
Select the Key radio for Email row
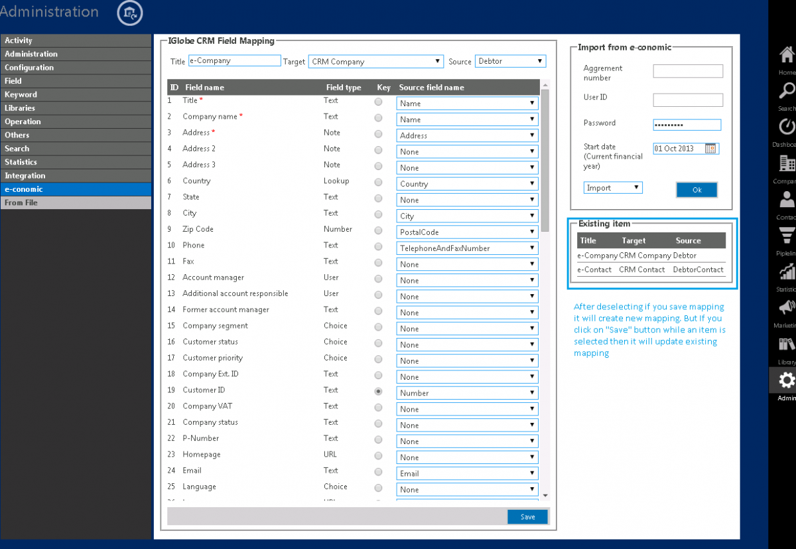tap(378, 471)
